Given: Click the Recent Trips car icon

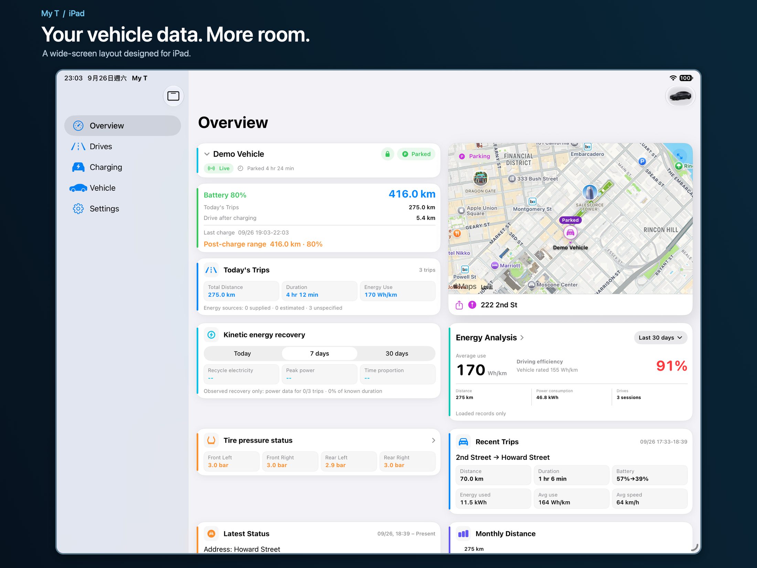Looking at the screenshot, I should pyautogui.click(x=463, y=442).
